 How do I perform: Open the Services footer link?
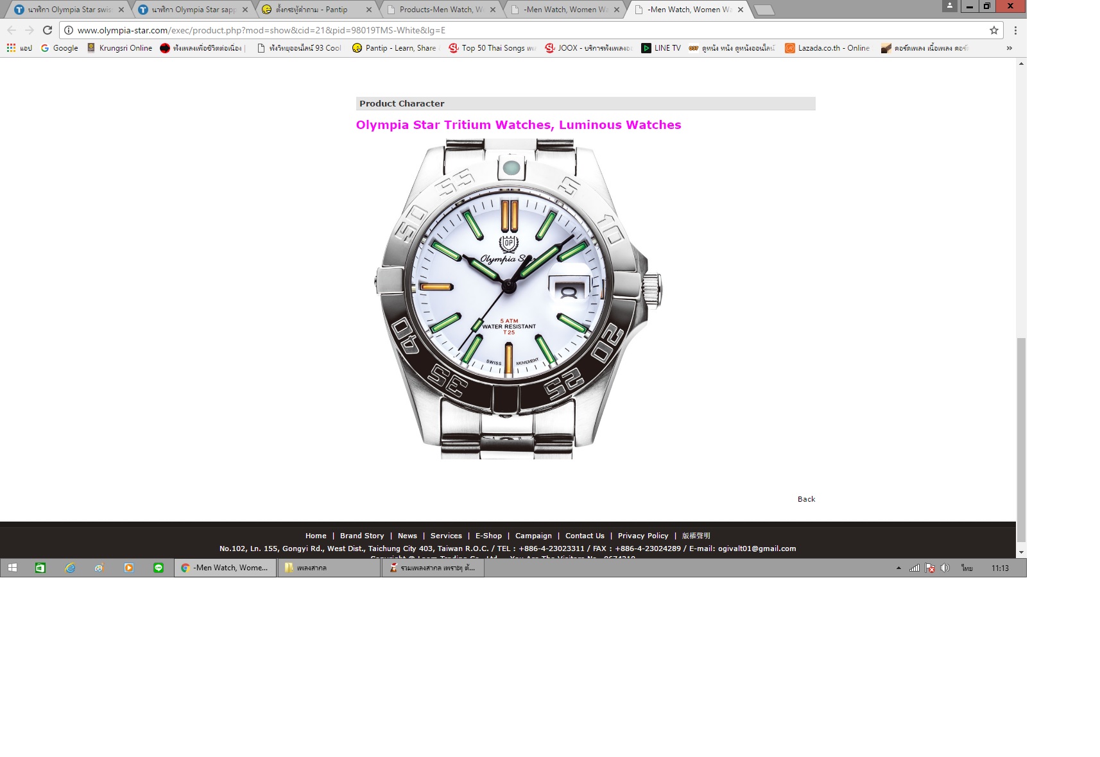pyautogui.click(x=446, y=536)
